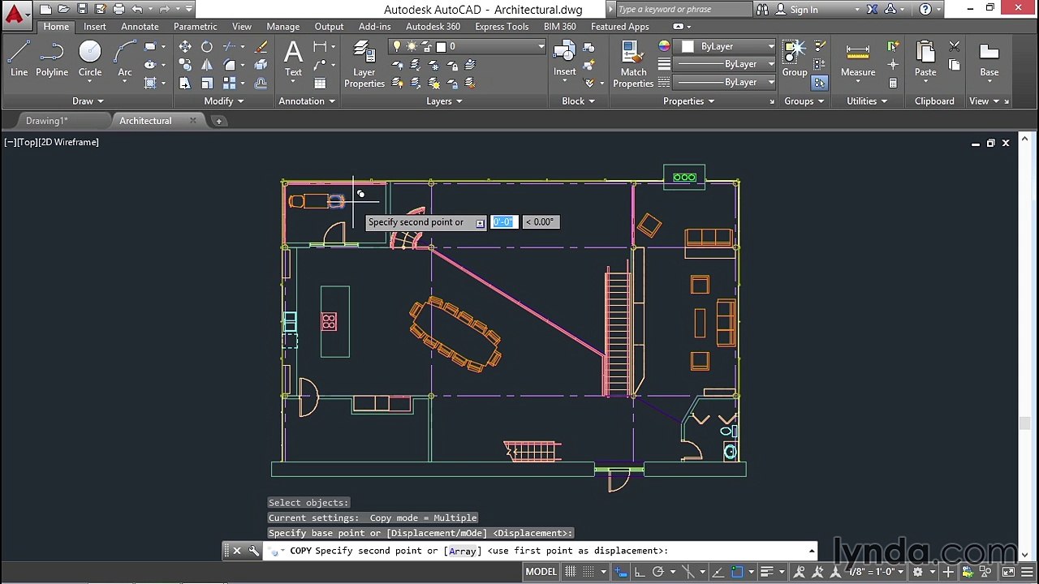Open the Annotate ribbon tab

pos(140,27)
